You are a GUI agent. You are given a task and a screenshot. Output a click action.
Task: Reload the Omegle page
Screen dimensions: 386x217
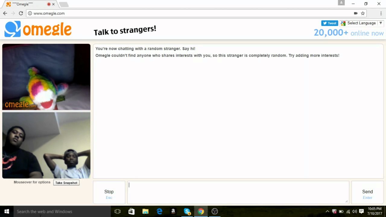coord(21,13)
